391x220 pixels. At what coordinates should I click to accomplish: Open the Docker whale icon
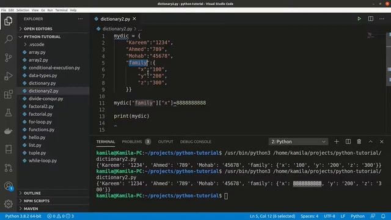point(8,131)
